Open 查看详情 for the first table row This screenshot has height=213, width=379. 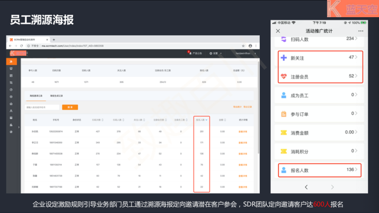click(243, 131)
